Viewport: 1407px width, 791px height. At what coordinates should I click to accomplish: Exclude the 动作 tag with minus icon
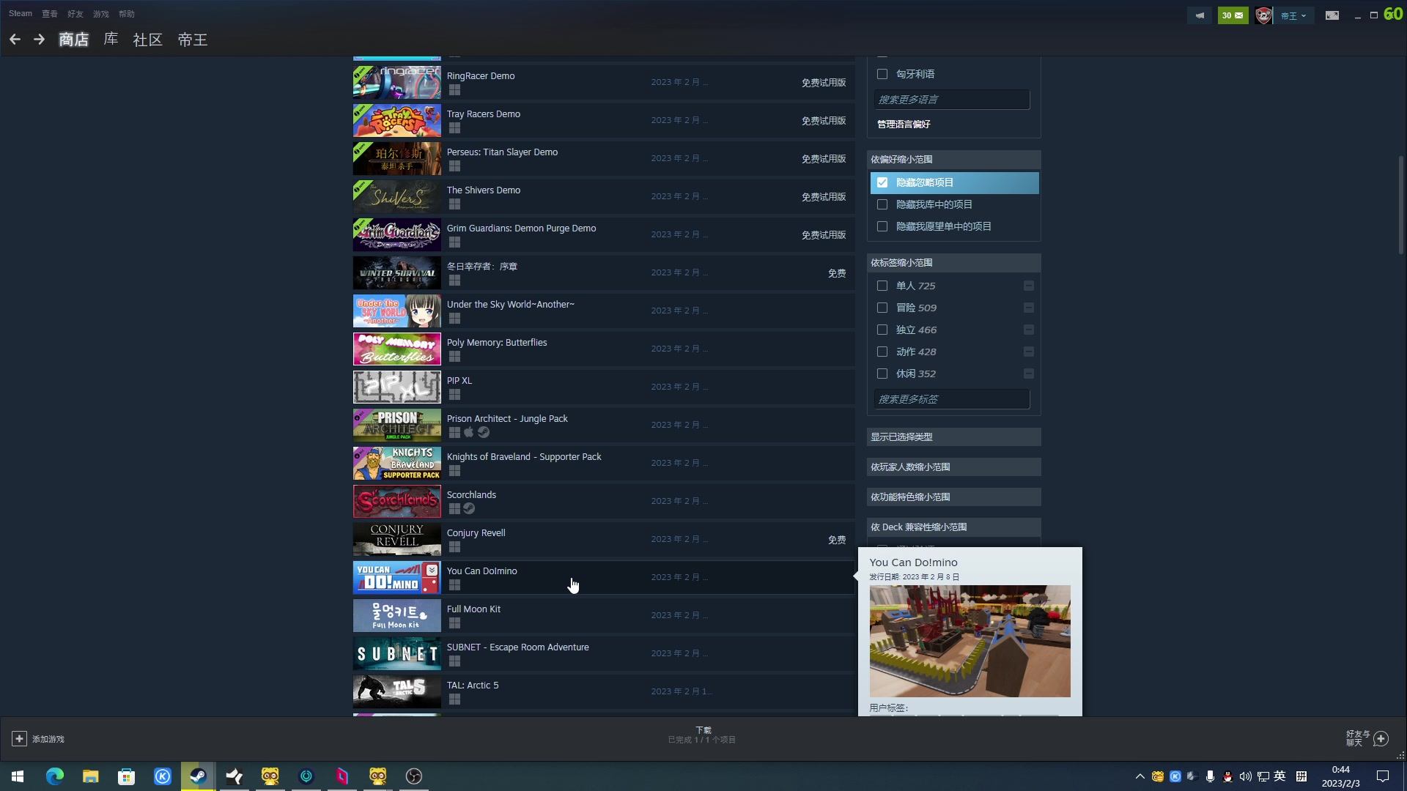pos(1029,352)
